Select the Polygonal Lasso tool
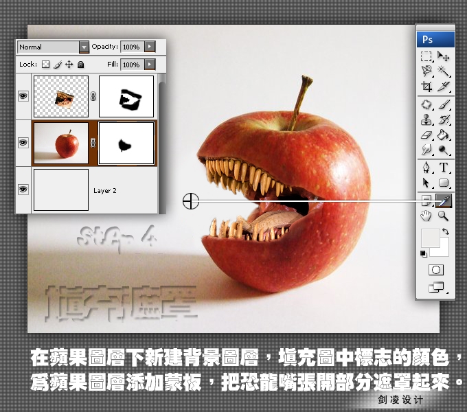This screenshot has width=467, height=412. [426, 71]
